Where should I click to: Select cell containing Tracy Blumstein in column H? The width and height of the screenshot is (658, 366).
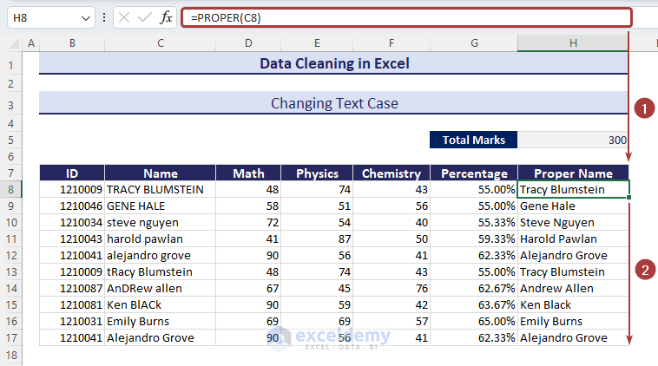coord(573,189)
